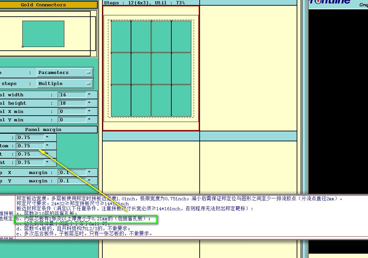The image size is (368, 258).
Task: Open the Parameters dropdown
Action: tap(65, 73)
